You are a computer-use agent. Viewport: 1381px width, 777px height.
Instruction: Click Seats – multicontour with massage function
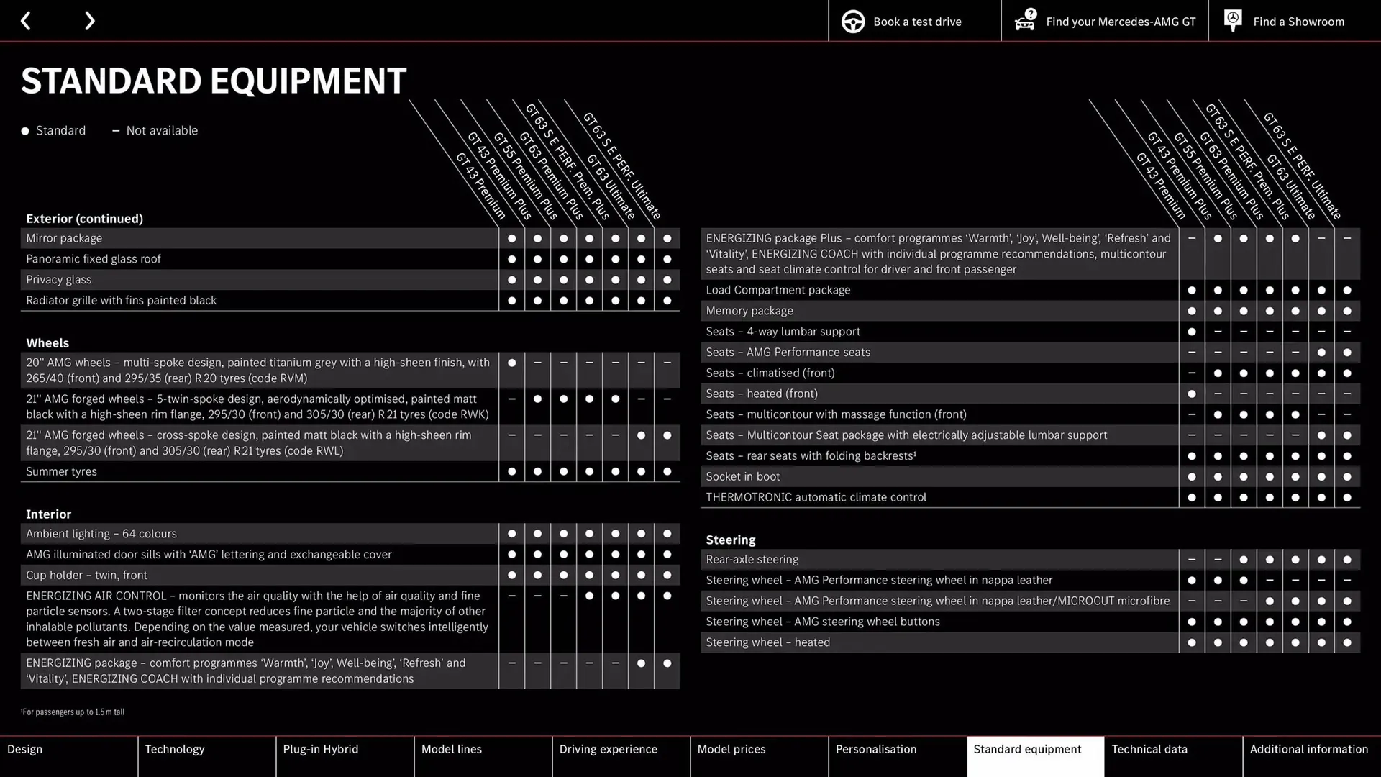click(836, 414)
